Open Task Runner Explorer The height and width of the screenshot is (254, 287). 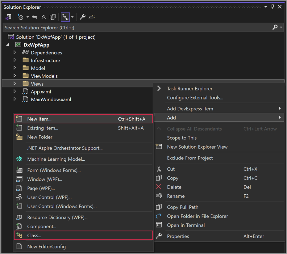[x=219, y=89]
